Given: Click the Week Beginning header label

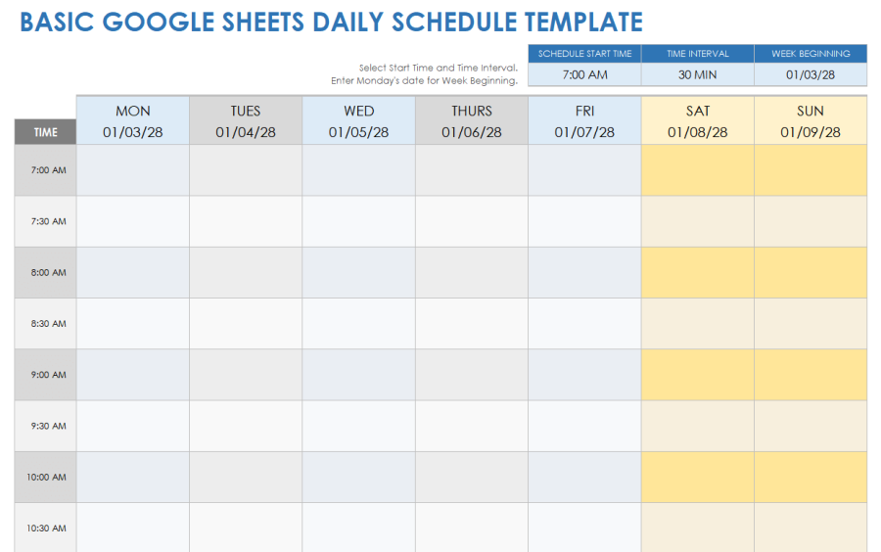Looking at the screenshot, I should pos(811,54).
